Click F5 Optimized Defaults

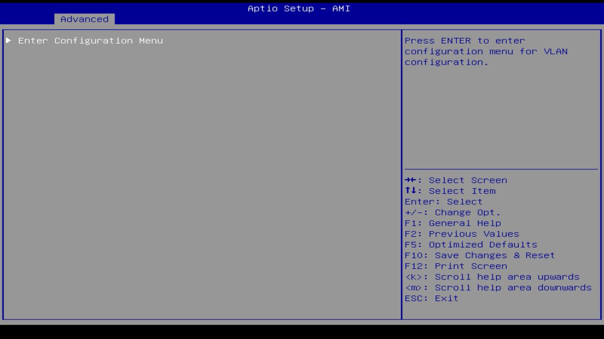[x=470, y=244]
